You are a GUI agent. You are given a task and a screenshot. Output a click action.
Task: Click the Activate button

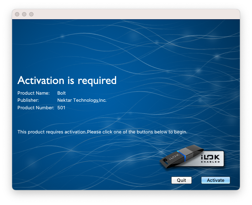tap(216, 180)
